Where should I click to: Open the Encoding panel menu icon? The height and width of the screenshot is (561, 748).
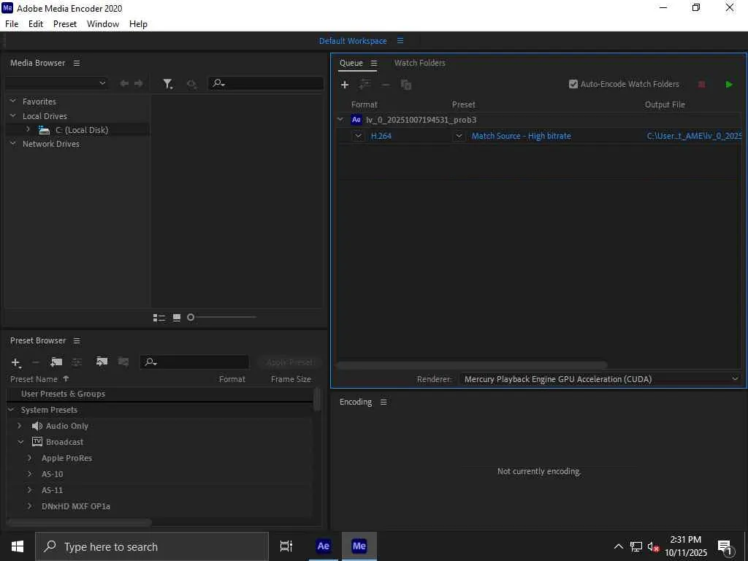click(383, 402)
